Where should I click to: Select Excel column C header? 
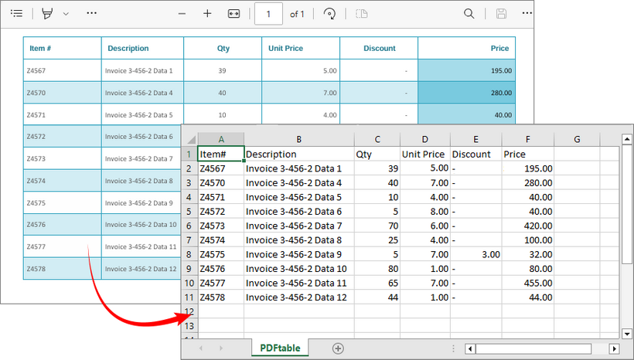(377, 139)
